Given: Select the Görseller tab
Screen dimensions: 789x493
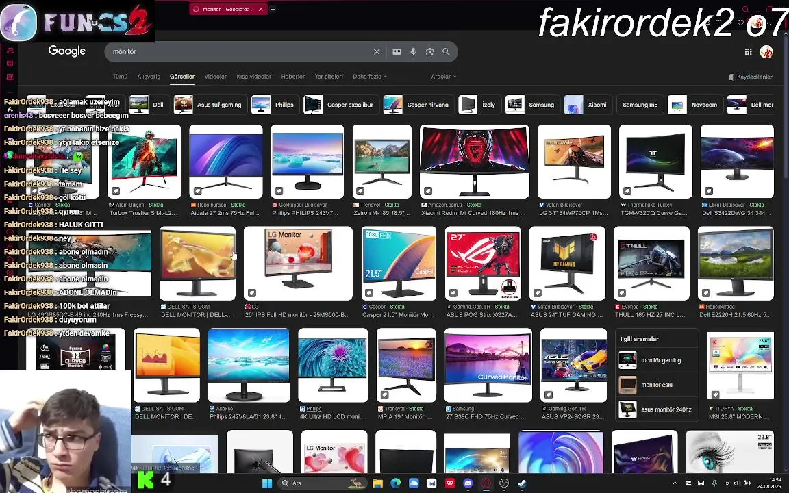Looking at the screenshot, I should point(182,77).
